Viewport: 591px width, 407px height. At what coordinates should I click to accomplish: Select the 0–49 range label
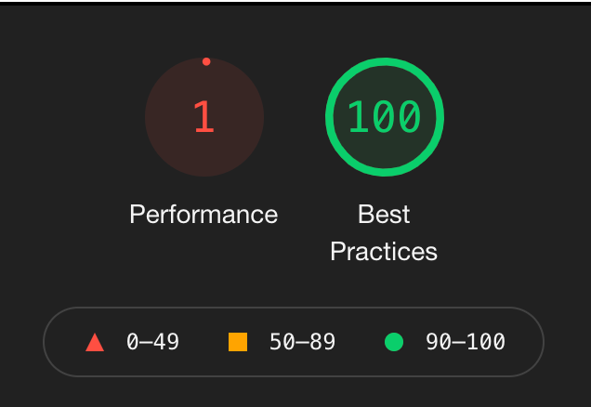coord(152,342)
